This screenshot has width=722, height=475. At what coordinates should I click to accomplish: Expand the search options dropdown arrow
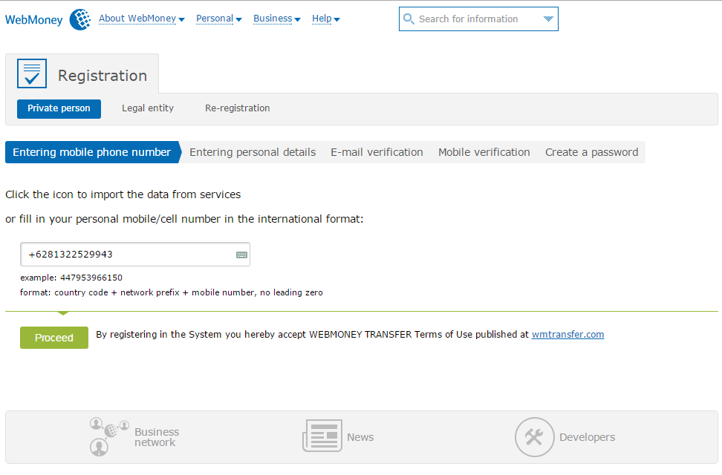click(548, 19)
